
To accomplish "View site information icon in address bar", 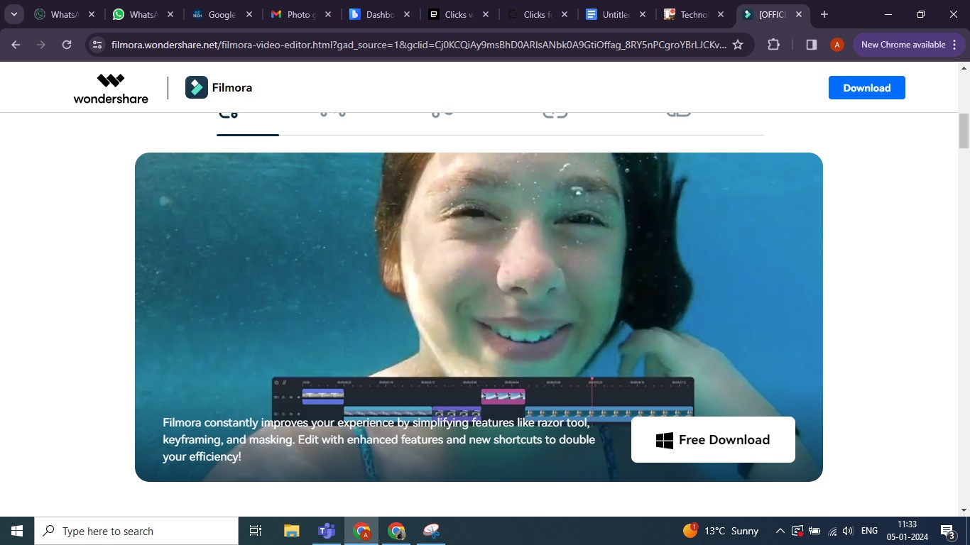I will click(x=98, y=45).
